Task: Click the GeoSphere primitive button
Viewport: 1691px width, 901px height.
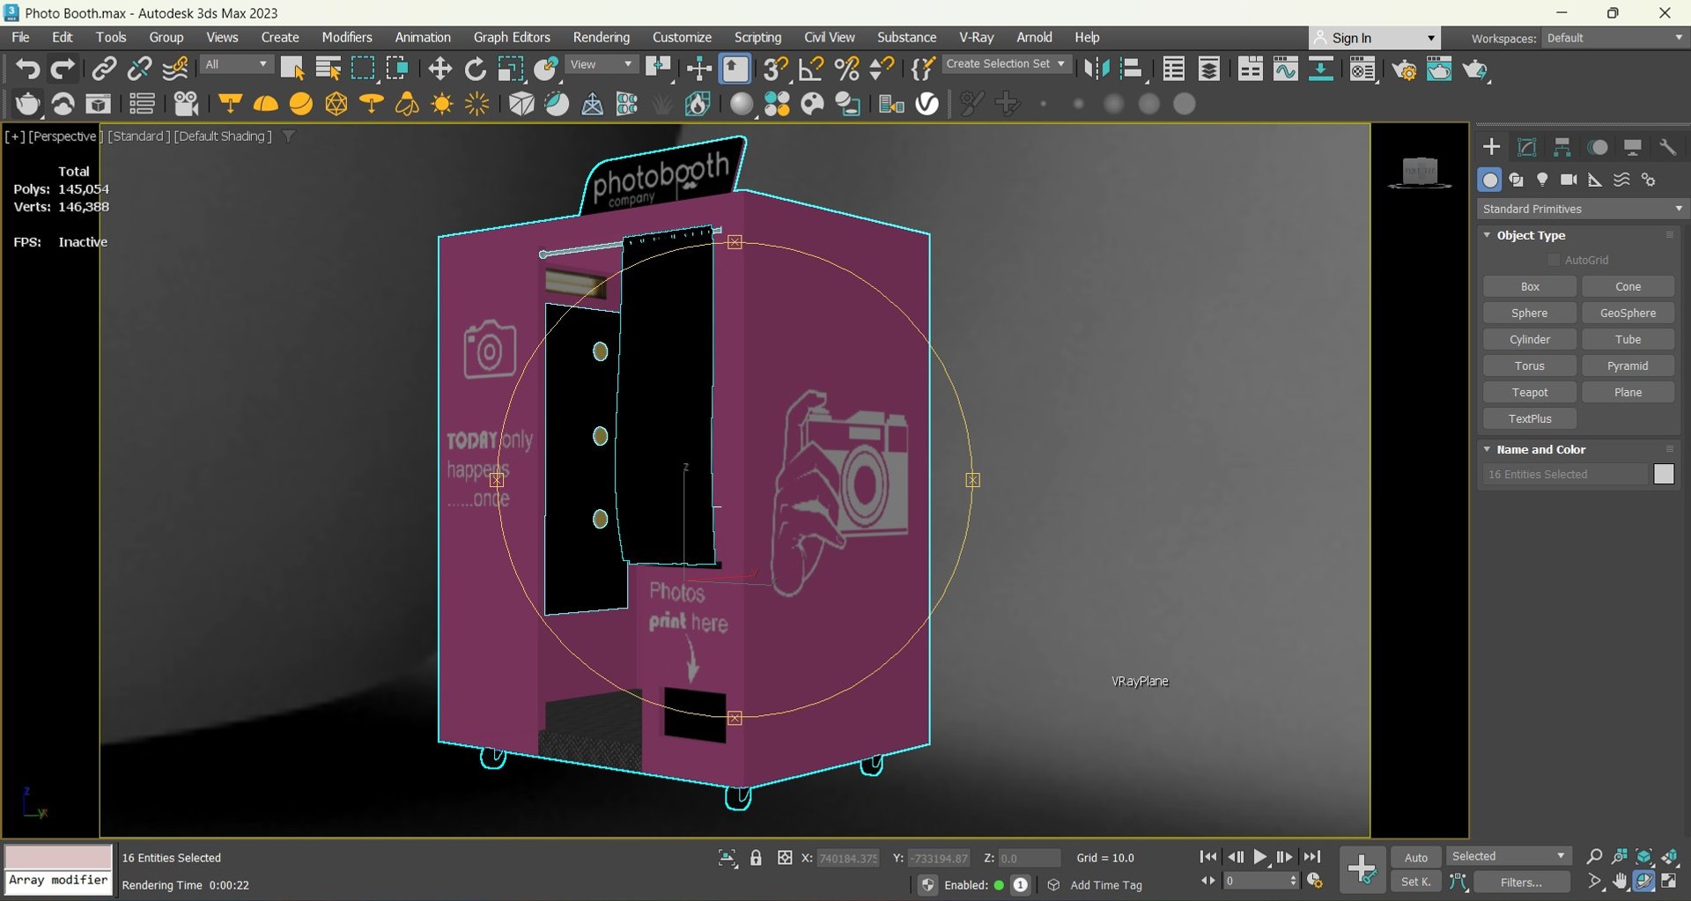Action: pyautogui.click(x=1628, y=313)
